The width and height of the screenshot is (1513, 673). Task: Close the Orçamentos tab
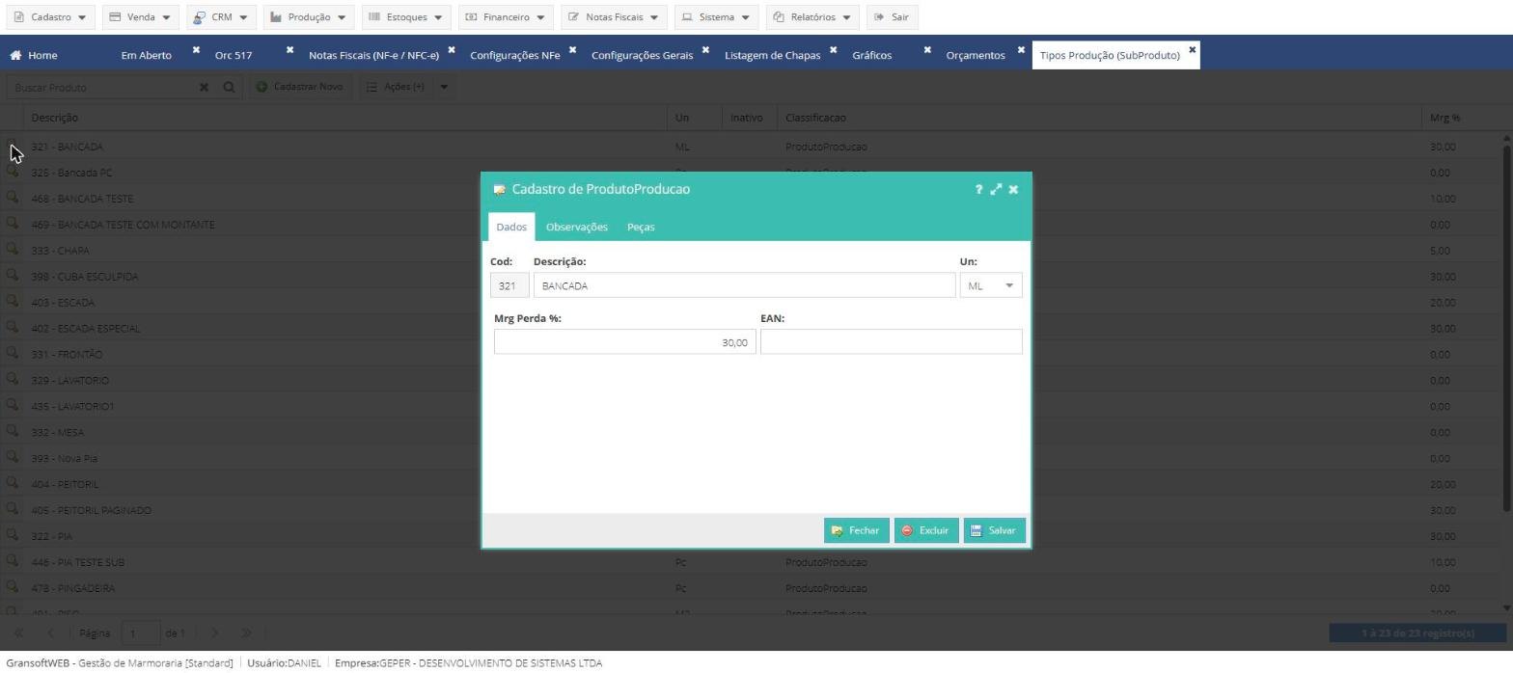pos(1021,49)
